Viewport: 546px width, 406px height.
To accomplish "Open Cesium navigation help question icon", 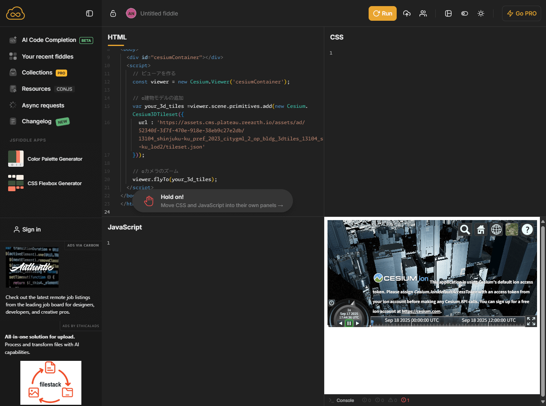I will pyautogui.click(x=527, y=230).
